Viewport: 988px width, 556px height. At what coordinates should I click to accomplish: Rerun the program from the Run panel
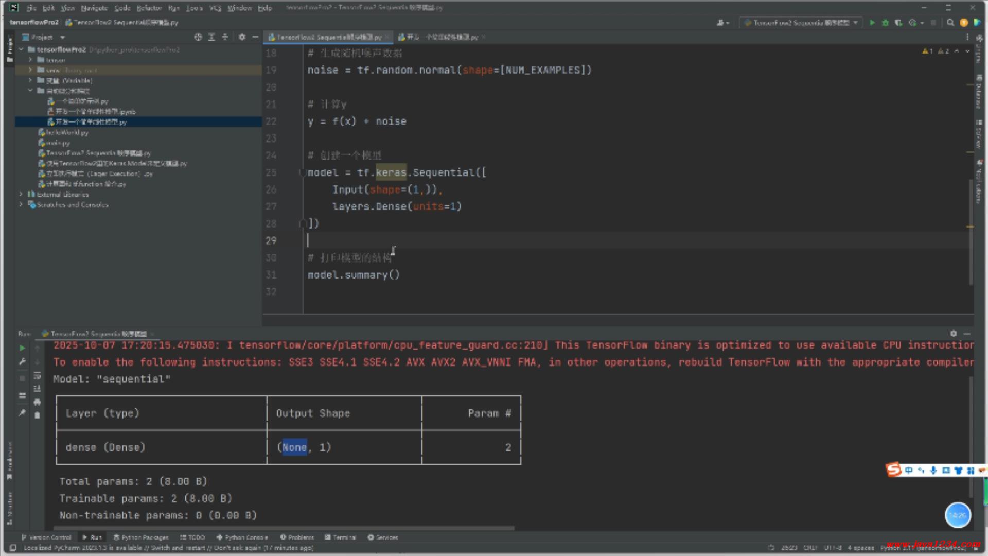click(22, 348)
